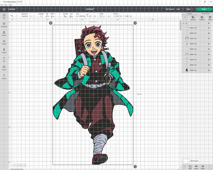
Task: Click the Canvas title label
Action: (x=12, y=9)
